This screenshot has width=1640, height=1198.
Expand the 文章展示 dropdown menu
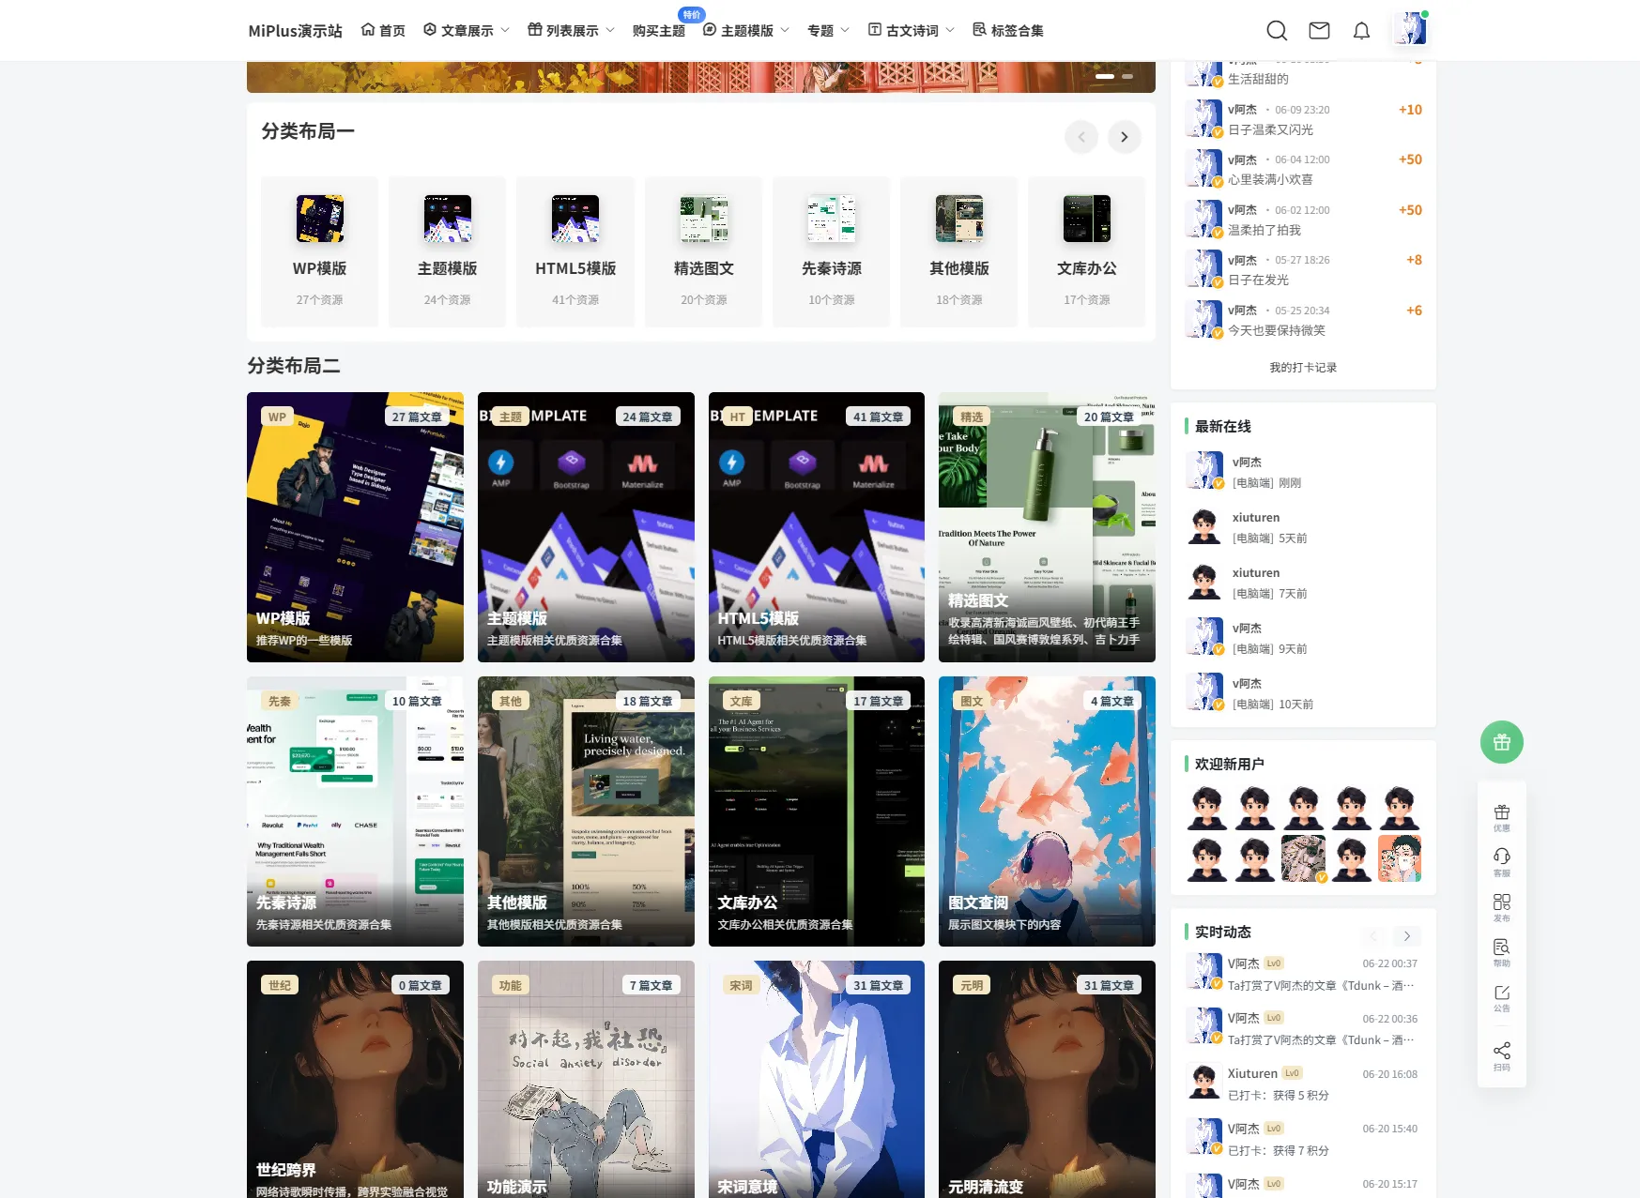tap(467, 30)
